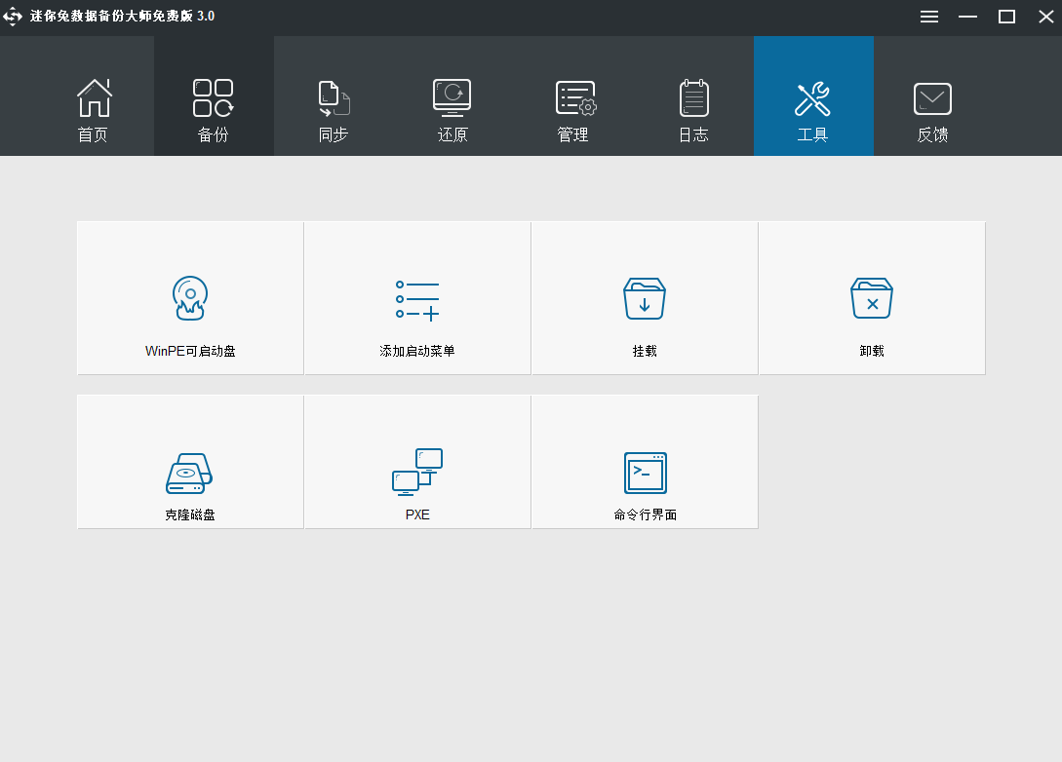The width and height of the screenshot is (1062, 762).
Task: Close the application window
Action: click(x=1045, y=17)
